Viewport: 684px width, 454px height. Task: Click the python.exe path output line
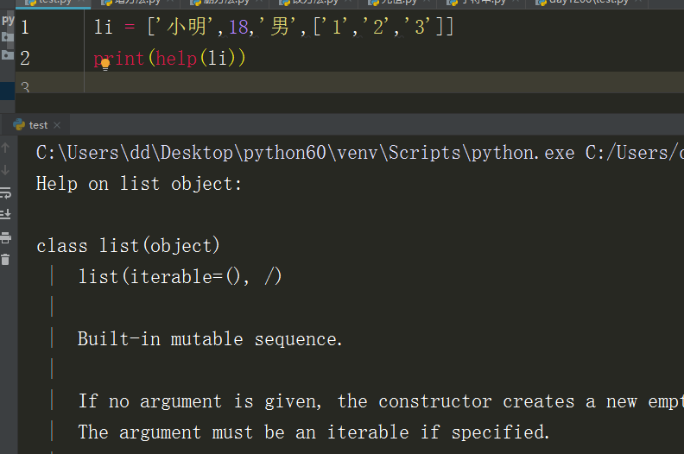point(360,153)
